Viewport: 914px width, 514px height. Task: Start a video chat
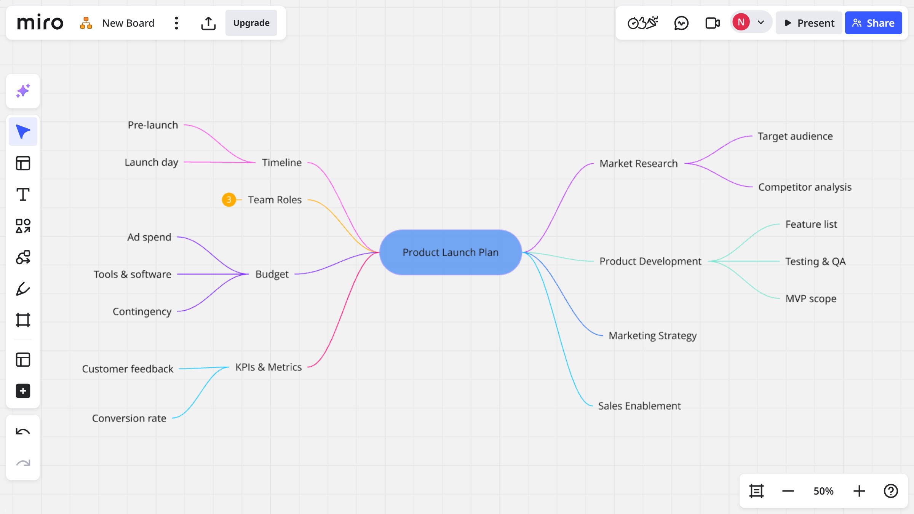711,23
